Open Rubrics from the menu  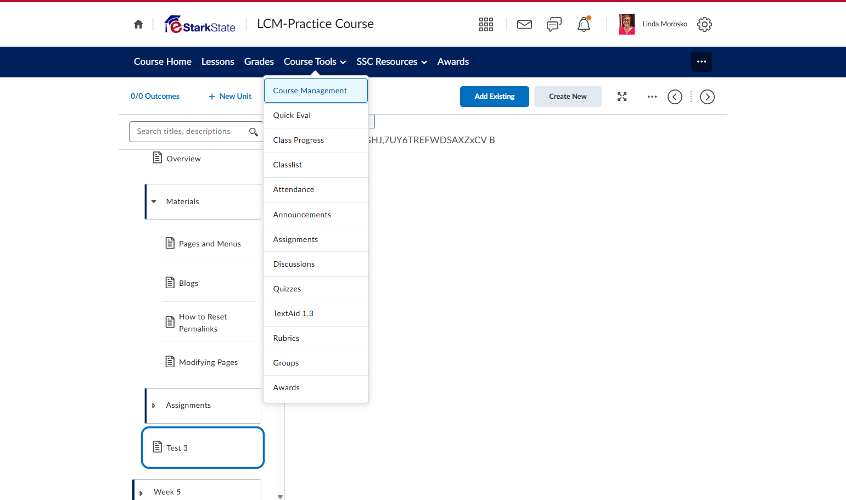pyautogui.click(x=316, y=338)
